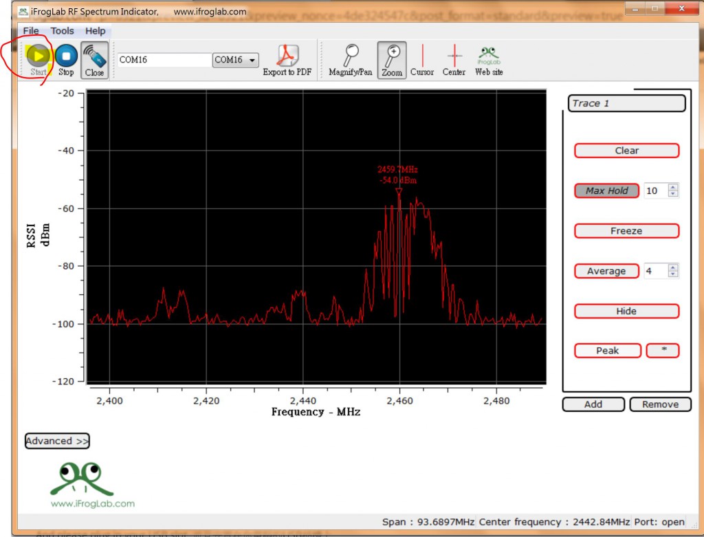Freeze the trace
704x537 pixels.
(x=627, y=231)
